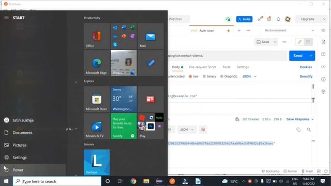Screen dimensions: 331x186
Task: Select the Auth token request tab
Action: coord(211,30)
